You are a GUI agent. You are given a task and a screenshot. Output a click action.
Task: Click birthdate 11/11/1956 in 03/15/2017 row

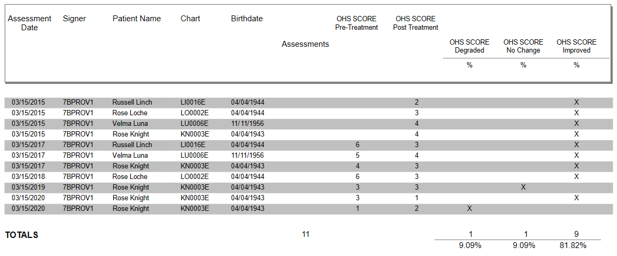pos(248,156)
